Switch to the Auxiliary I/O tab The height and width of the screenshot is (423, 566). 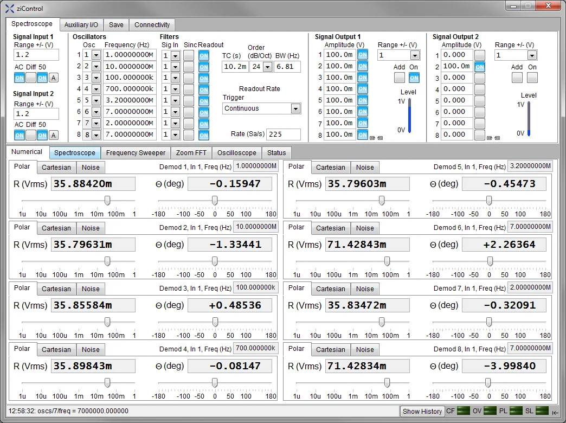pyautogui.click(x=81, y=24)
